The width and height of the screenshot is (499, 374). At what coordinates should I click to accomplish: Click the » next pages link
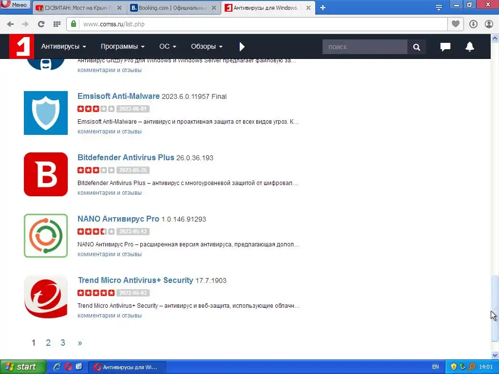coord(80,343)
